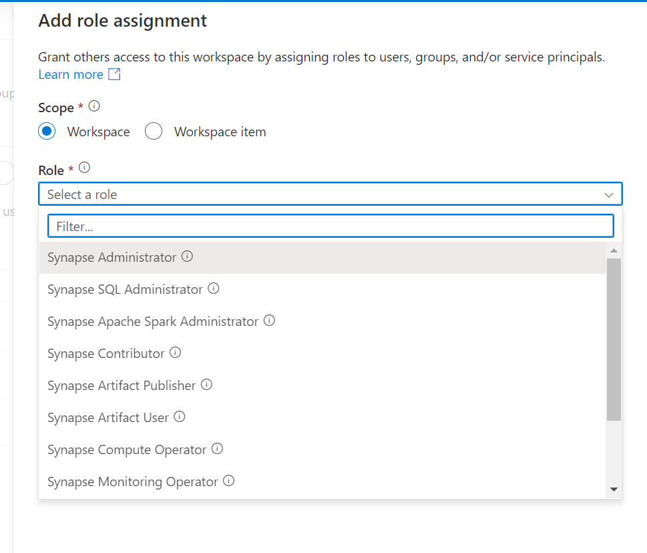The width and height of the screenshot is (647, 553).
Task: Pick Synapse Apache Spark Administrator role
Action: (x=322, y=321)
